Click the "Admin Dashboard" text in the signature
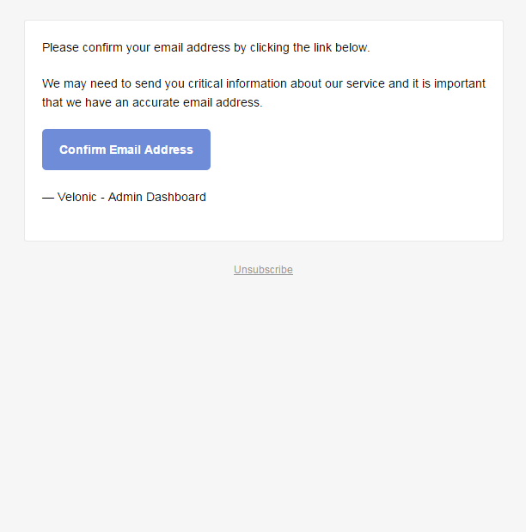Image resolution: width=526 pixels, height=532 pixels. (156, 197)
